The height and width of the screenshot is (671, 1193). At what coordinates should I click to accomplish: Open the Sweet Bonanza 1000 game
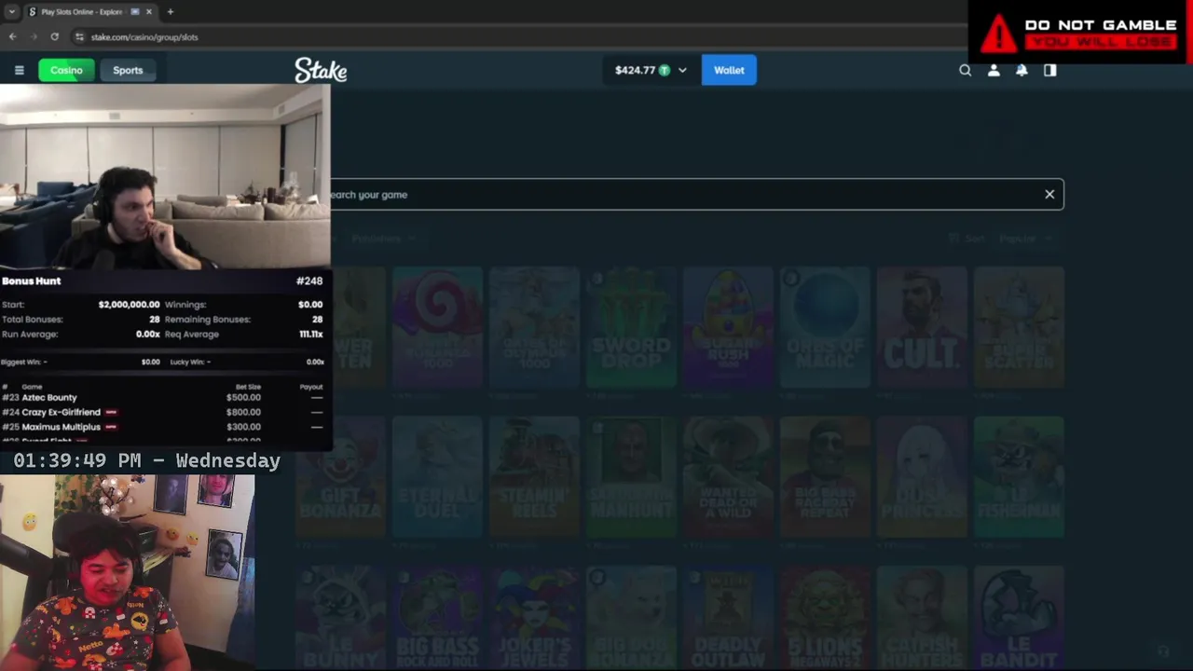(x=437, y=326)
